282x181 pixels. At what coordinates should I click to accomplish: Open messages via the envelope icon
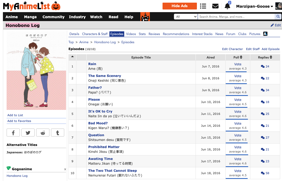click(215, 6)
